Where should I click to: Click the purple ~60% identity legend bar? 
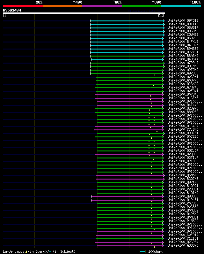point(102,6)
